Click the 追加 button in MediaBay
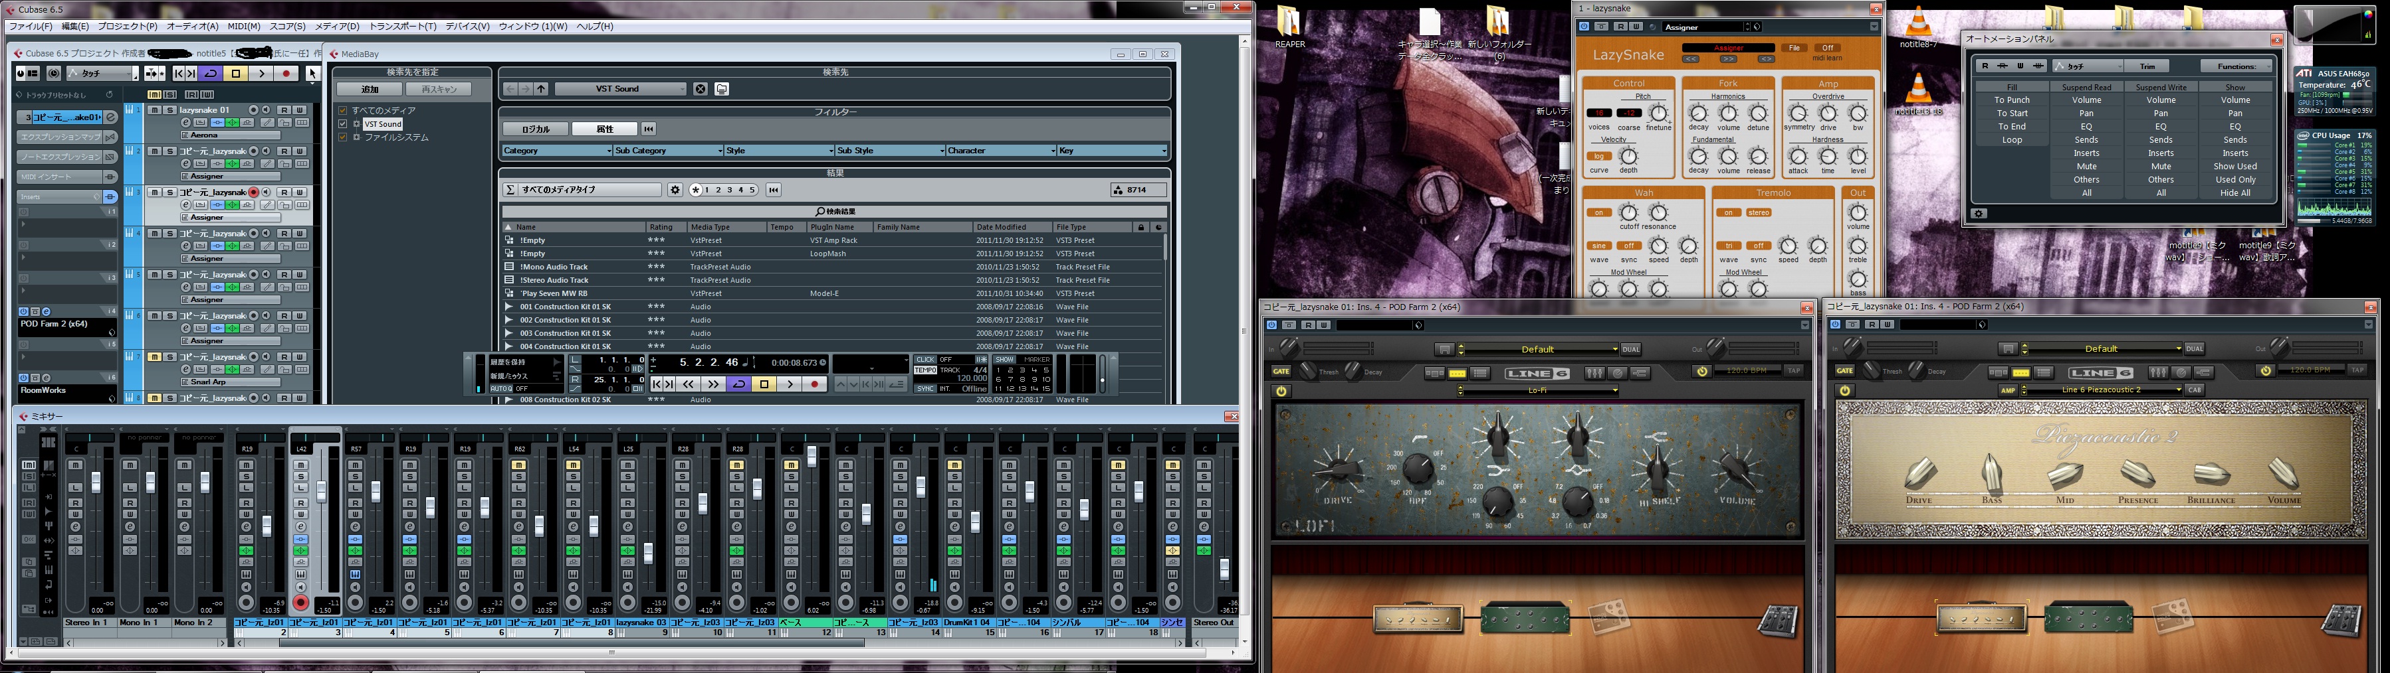 [x=370, y=89]
